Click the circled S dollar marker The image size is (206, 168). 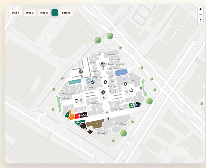(x=82, y=100)
